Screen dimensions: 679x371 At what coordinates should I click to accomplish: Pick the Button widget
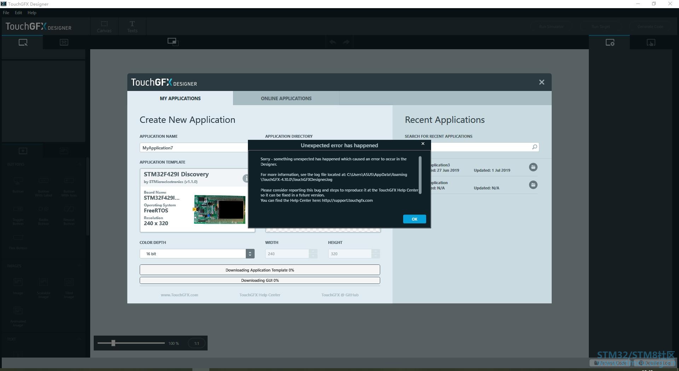pos(18,185)
